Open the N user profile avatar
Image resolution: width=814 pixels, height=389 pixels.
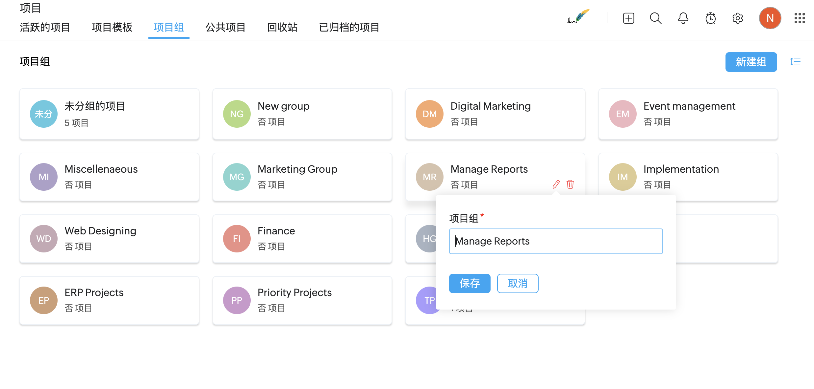pyautogui.click(x=770, y=18)
